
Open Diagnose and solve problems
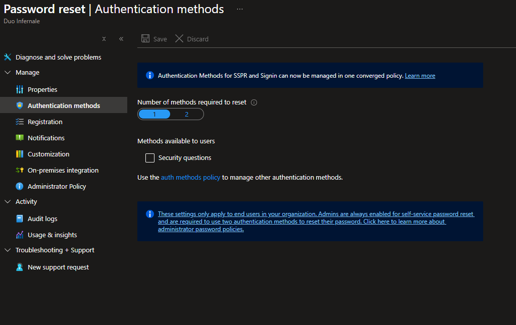(x=58, y=57)
